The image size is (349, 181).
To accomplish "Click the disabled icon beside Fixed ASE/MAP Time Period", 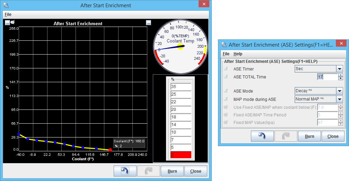I will tap(226, 115).
